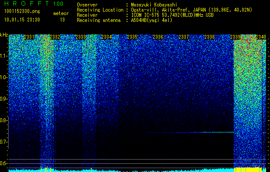Click the 1.0 frequency axis label
Image resolution: width=270 pixels, height=172 pixels.
coord(3,78)
